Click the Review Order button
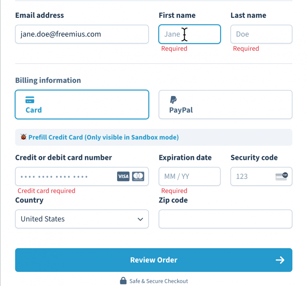Screen dimensions: 307x286 pos(154,260)
